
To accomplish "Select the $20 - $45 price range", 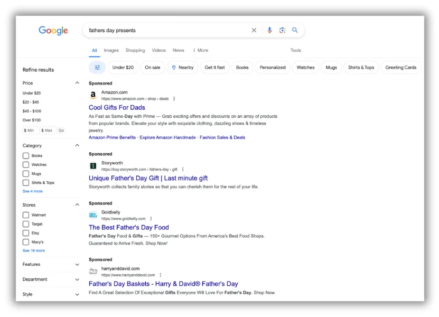I will (x=31, y=102).
